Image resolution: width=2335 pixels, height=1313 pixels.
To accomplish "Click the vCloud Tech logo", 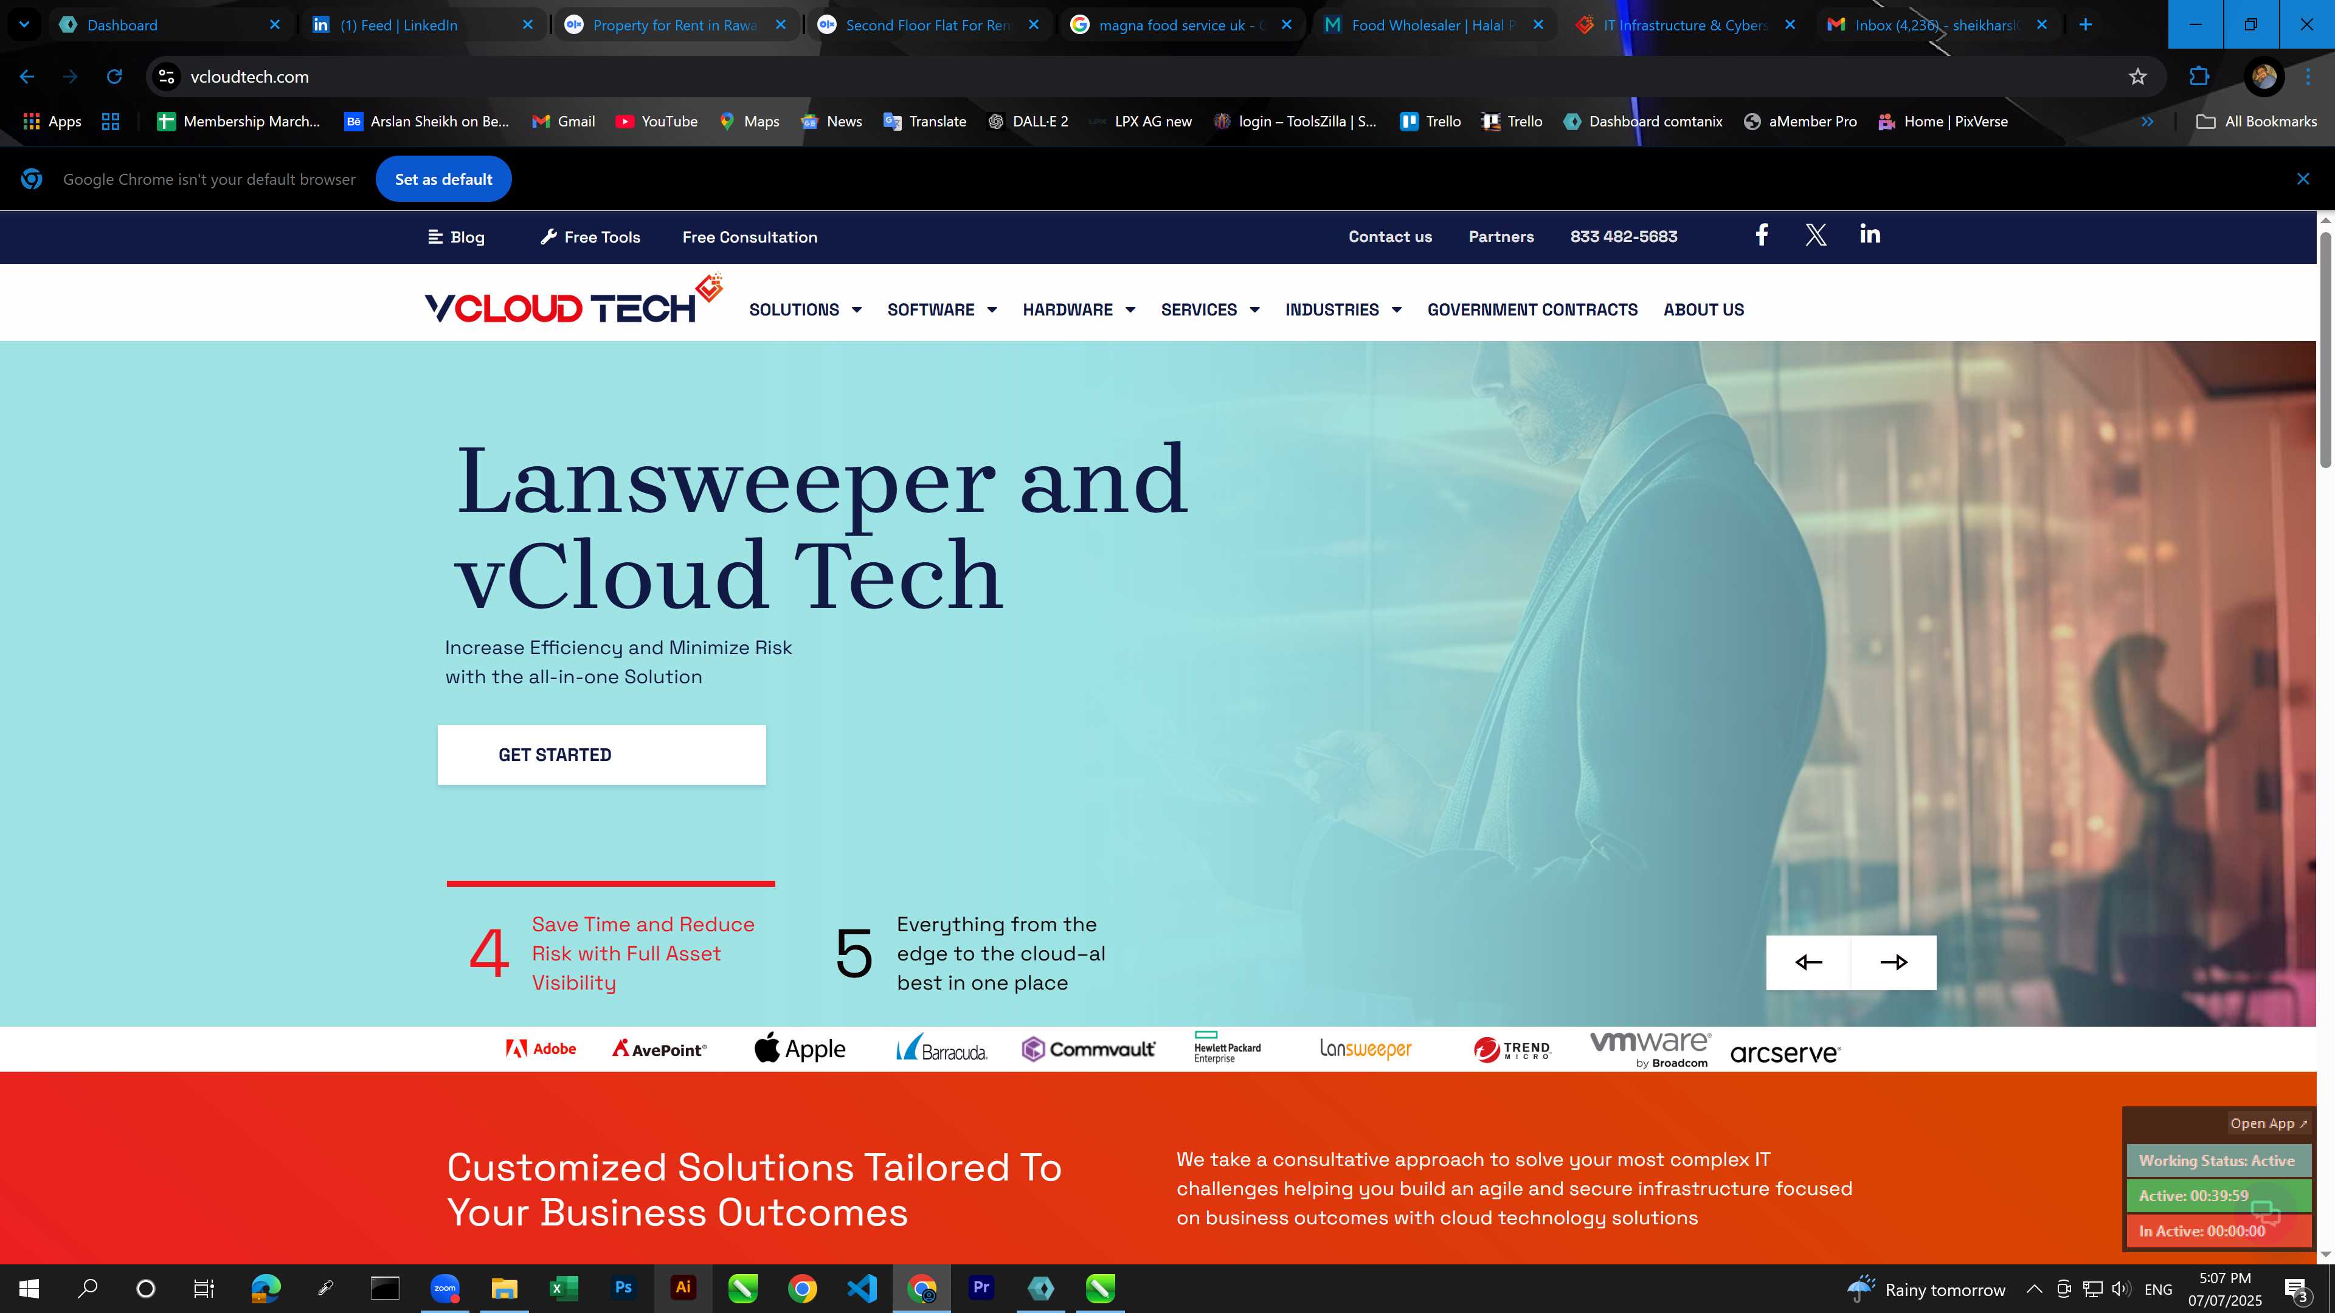I will [x=574, y=300].
